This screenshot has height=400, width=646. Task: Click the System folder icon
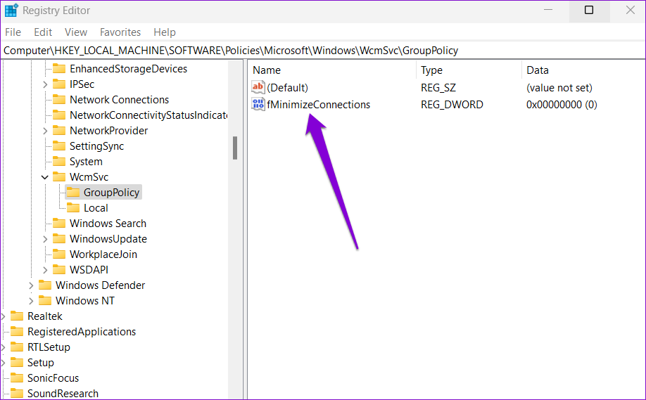coord(59,161)
